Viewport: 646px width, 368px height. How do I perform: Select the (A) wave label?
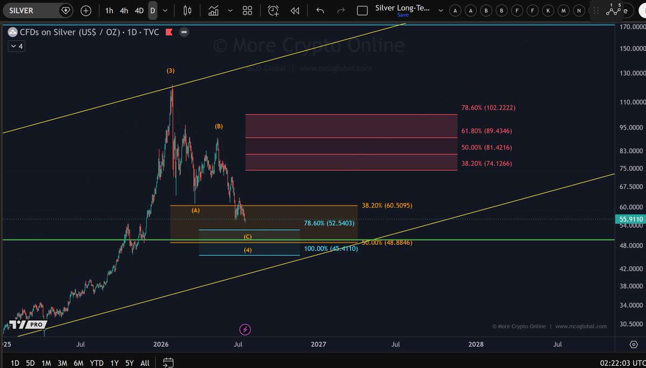195,210
